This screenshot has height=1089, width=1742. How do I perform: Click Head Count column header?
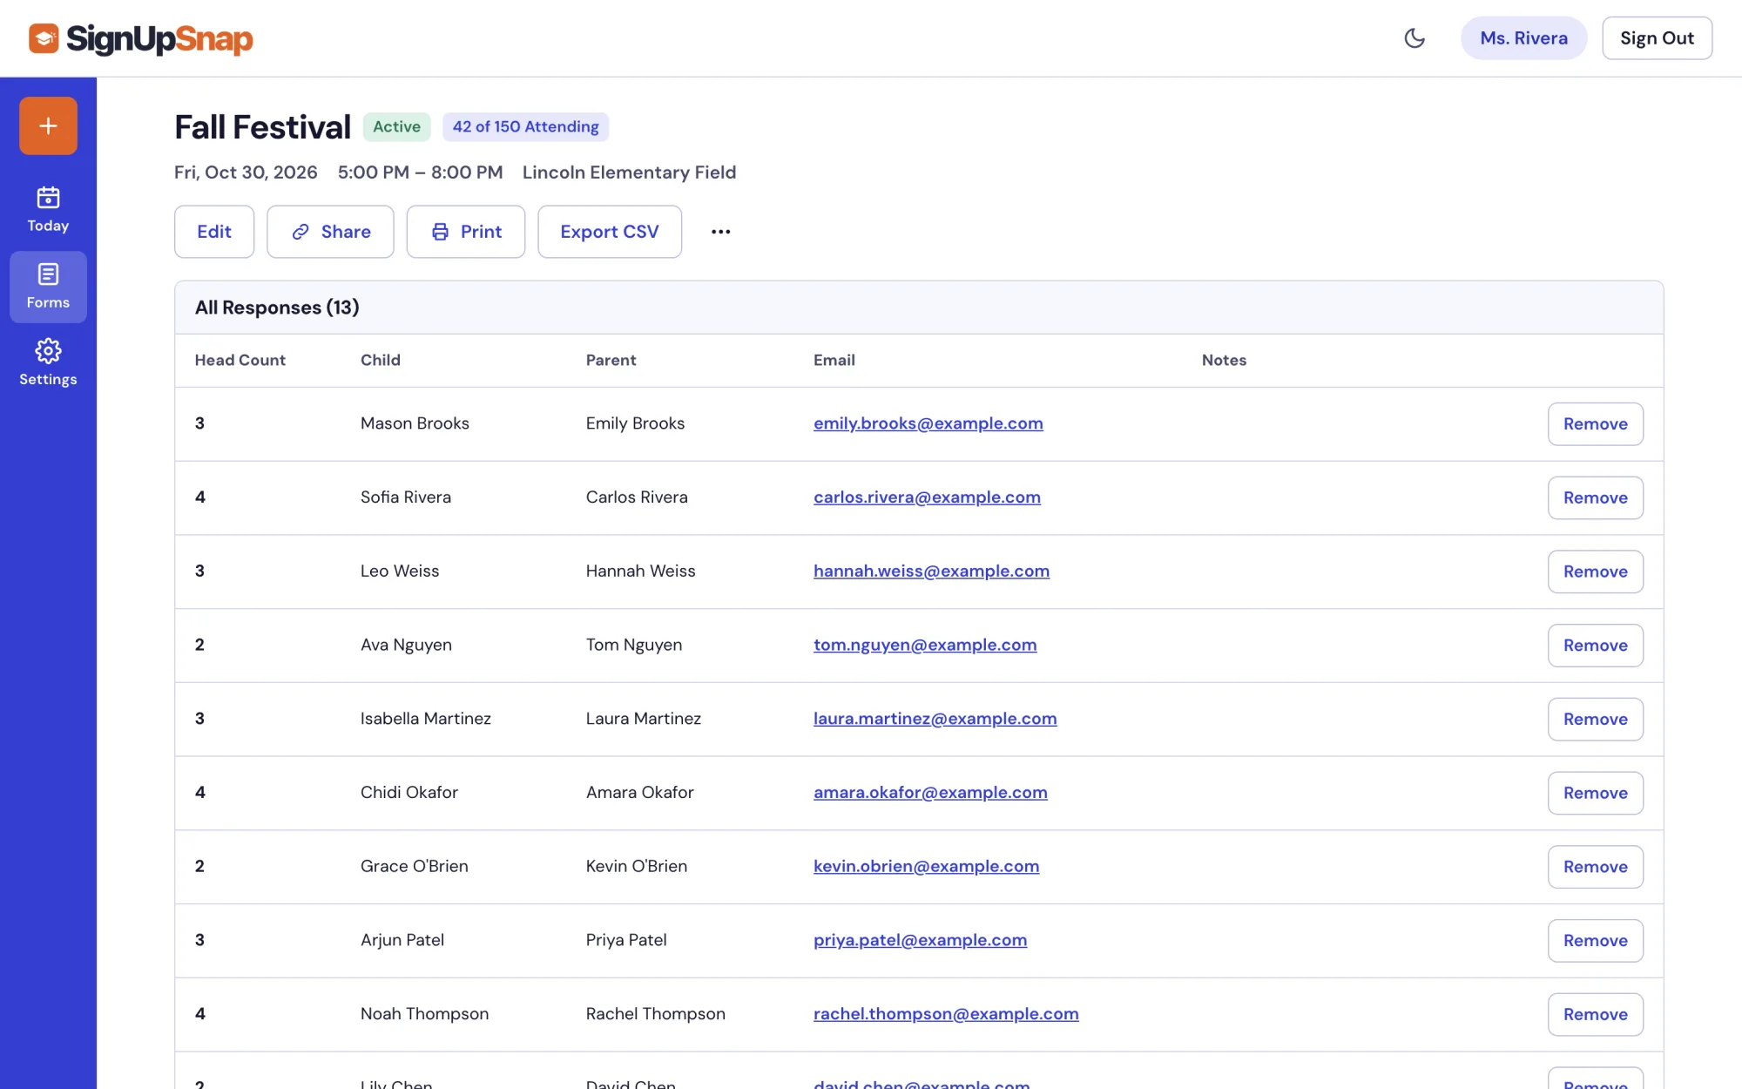[240, 361]
